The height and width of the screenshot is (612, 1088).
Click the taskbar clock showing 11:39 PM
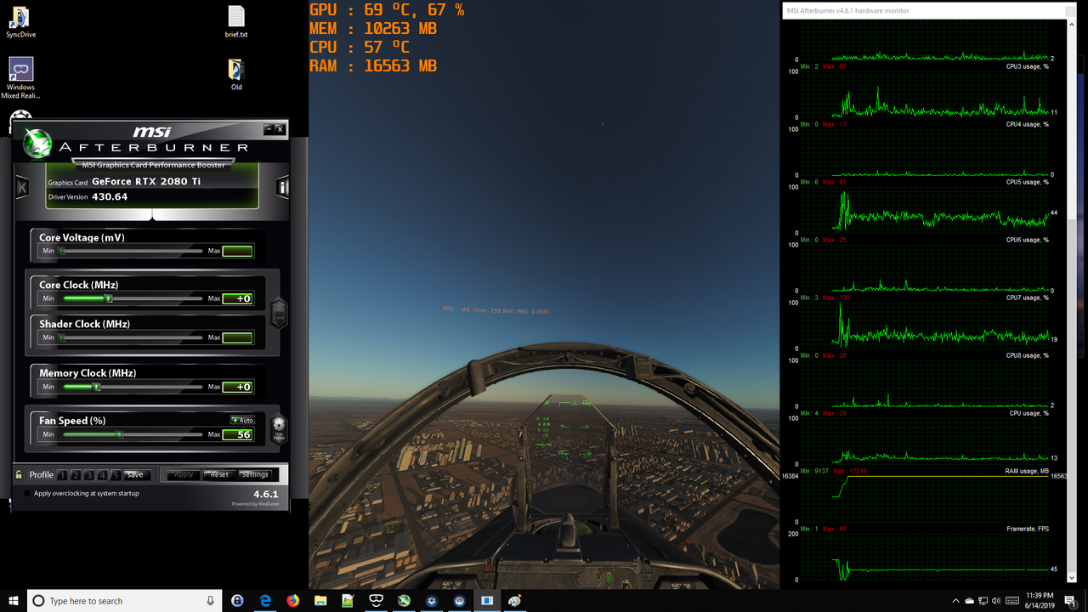point(1039,600)
